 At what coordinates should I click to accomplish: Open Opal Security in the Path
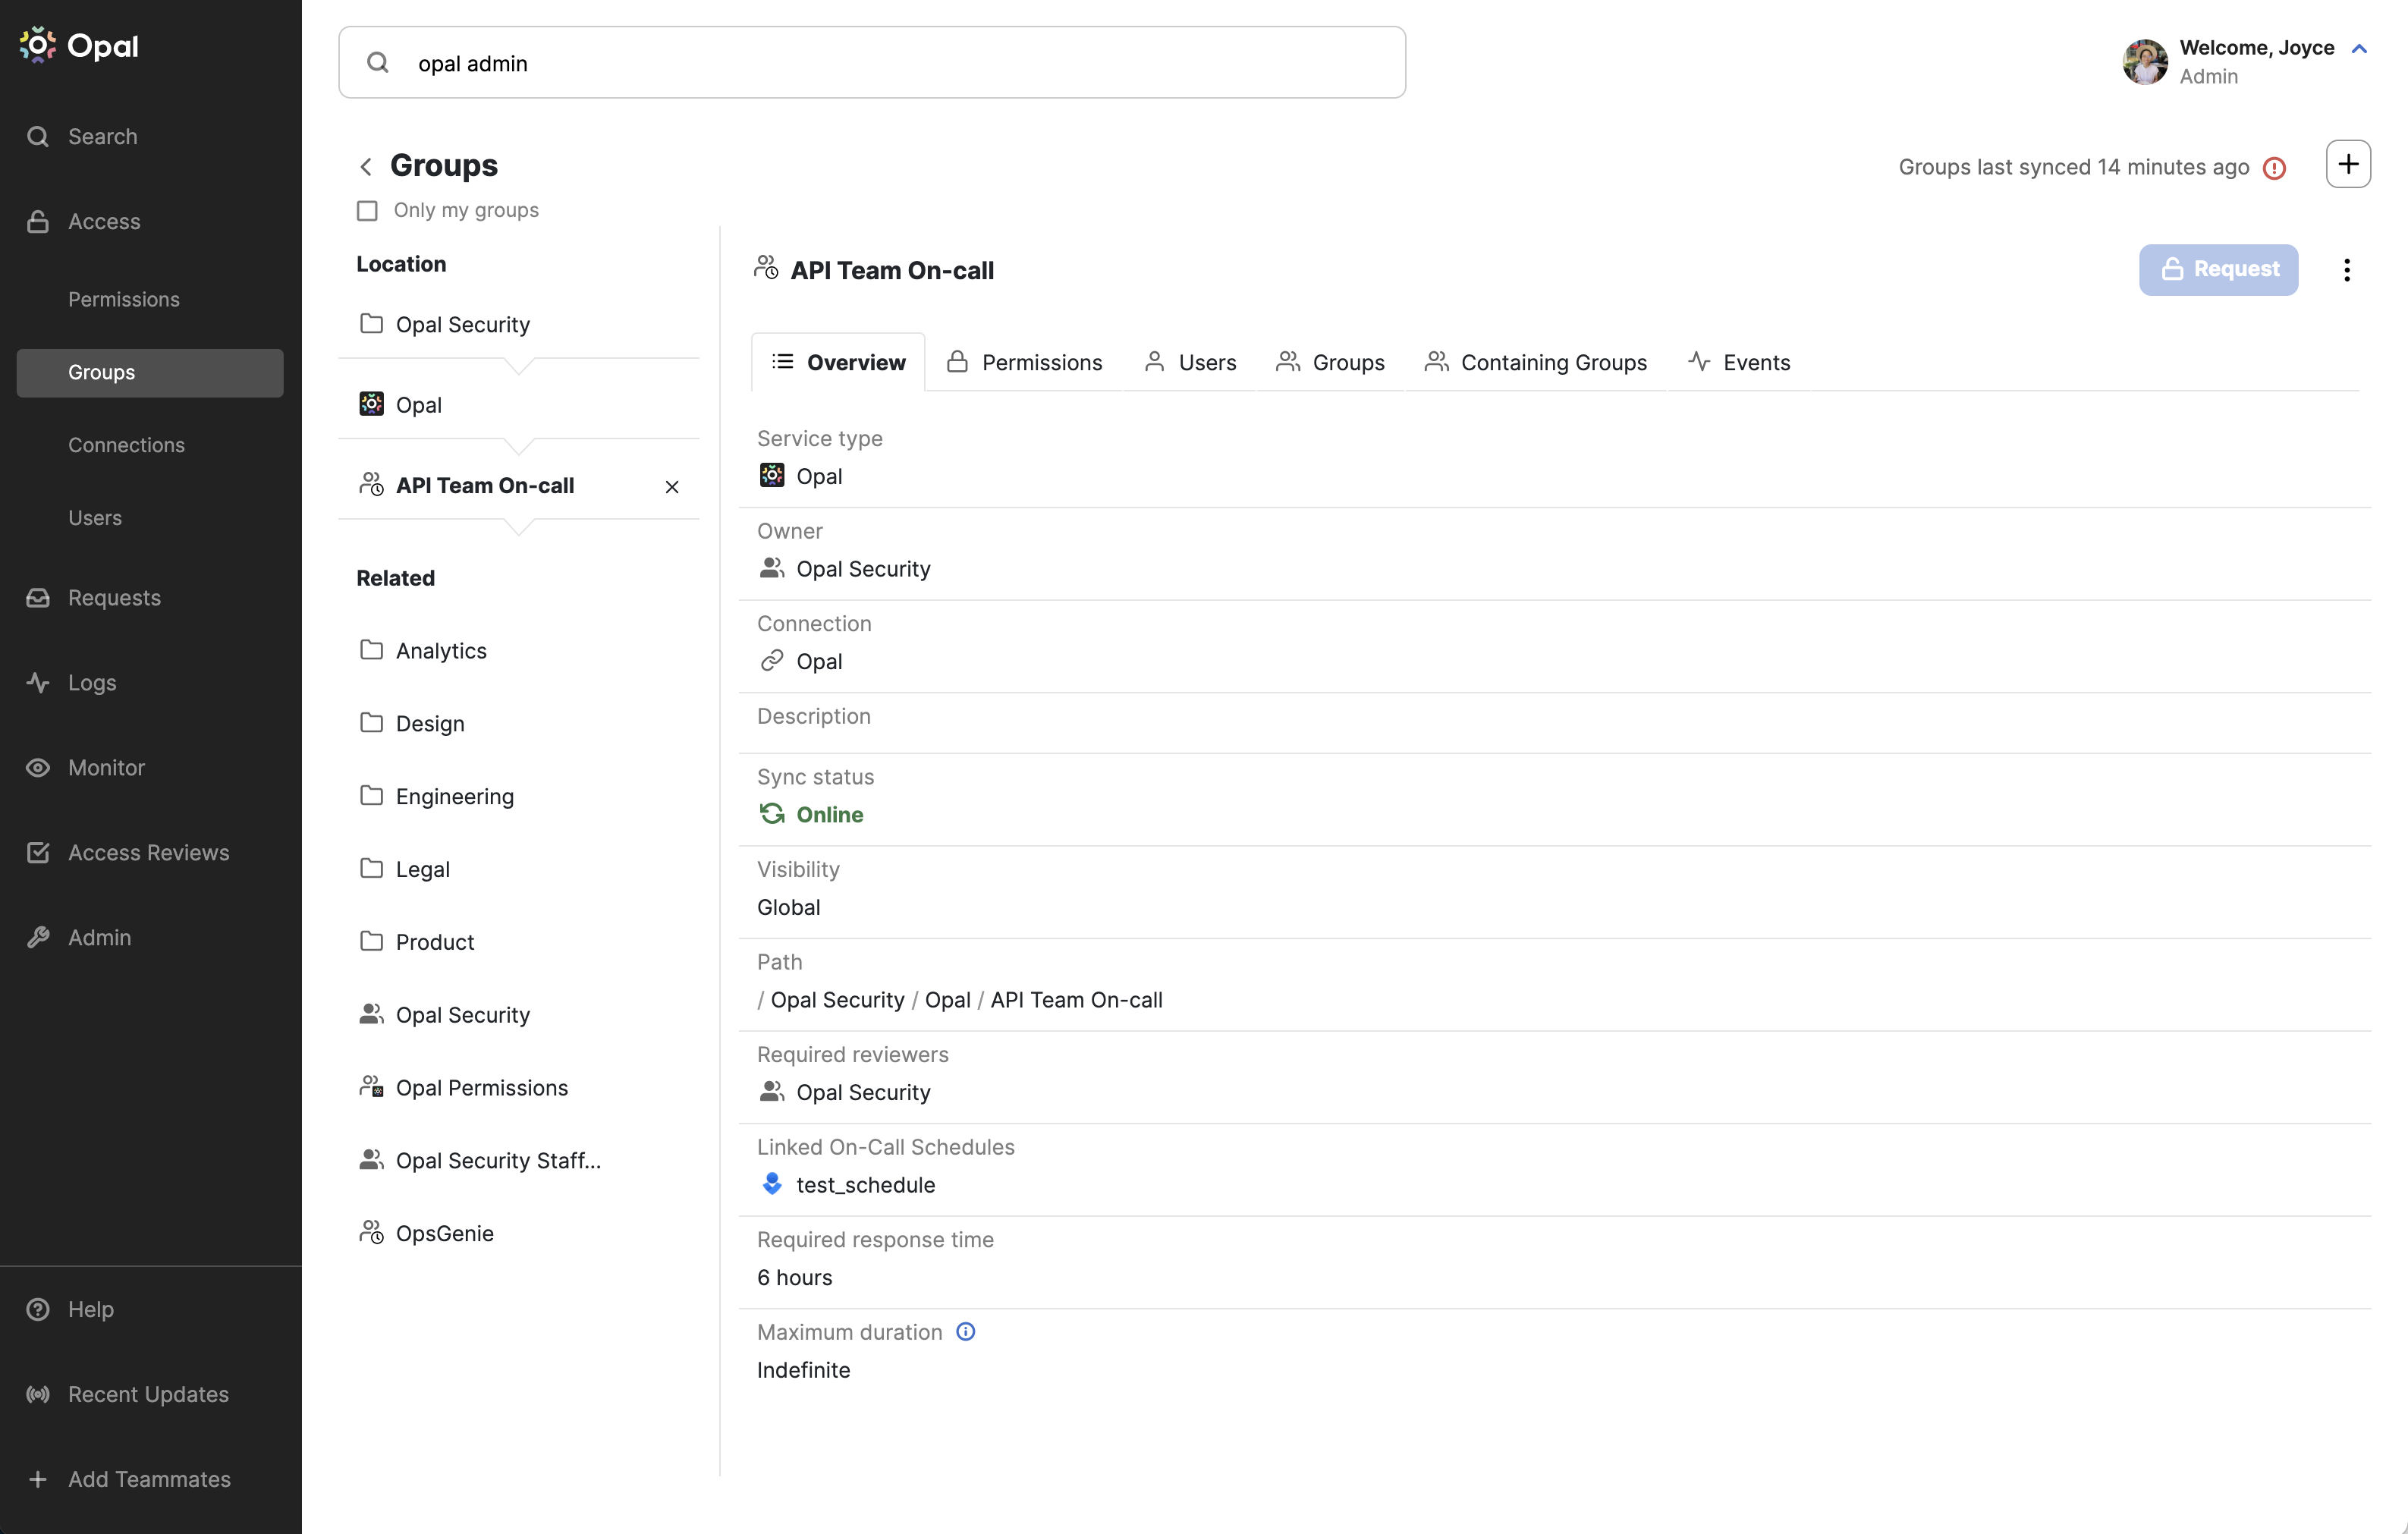[x=837, y=1000]
